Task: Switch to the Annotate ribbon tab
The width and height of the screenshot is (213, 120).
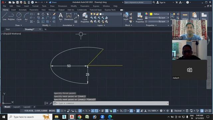Action: coord(23,10)
